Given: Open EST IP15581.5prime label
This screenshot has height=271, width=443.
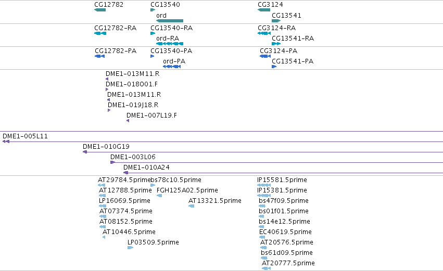Looking at the screenshot, I should click(x=282, y=180).
